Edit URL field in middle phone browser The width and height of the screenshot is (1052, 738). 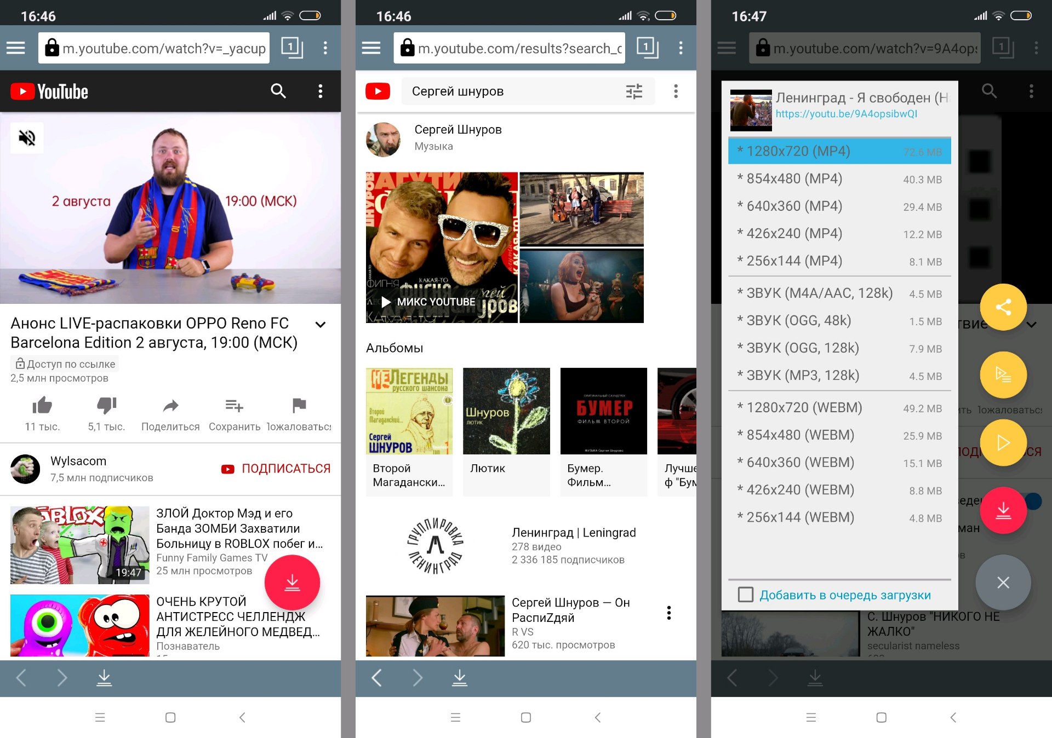(510, 48)
